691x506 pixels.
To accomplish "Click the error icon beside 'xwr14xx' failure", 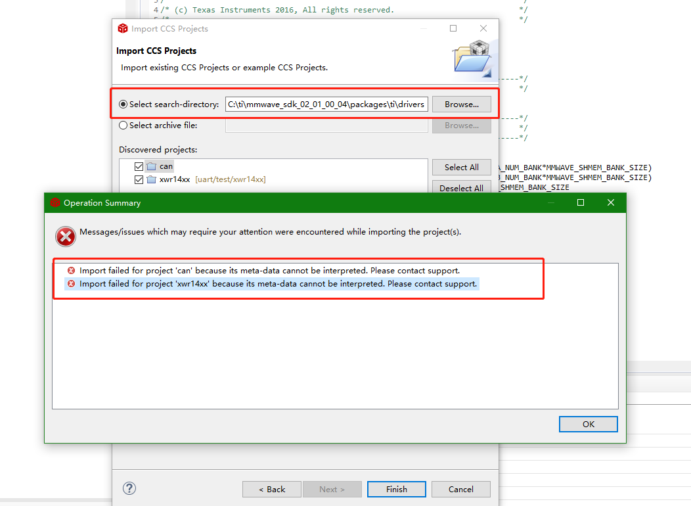I will [x=71, y=284].
